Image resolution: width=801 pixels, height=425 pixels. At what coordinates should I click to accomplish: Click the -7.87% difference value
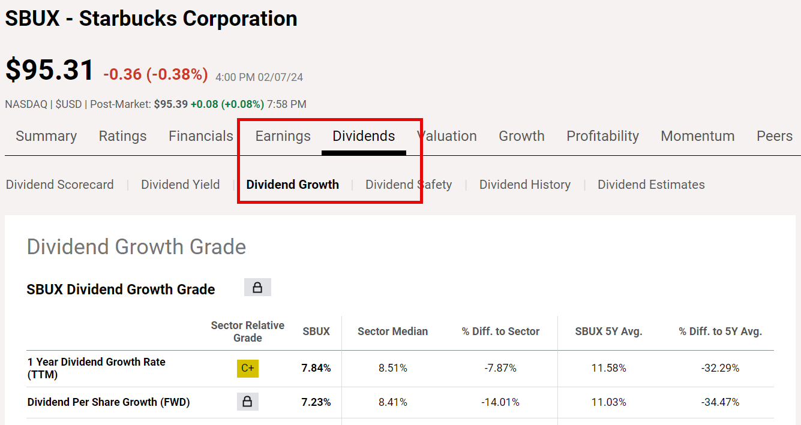pos(500,368)
